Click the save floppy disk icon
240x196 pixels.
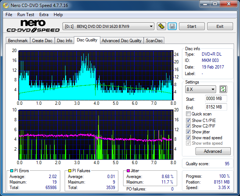(172, 26)
